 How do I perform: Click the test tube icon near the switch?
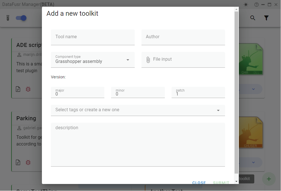pyautogui.click(x=8, y=18)
